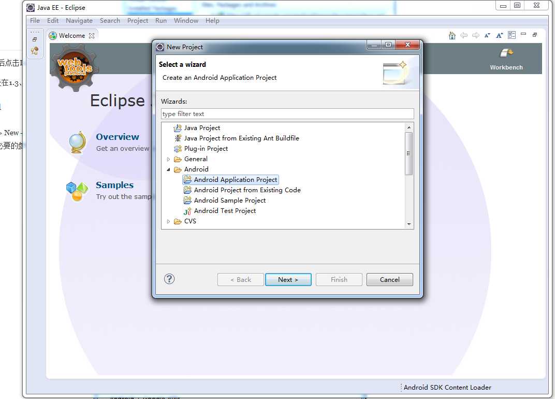Image resolution: width=555 pixels, height=399 pixels.
Task: Open the Help menu
Action: click(212, 21)
